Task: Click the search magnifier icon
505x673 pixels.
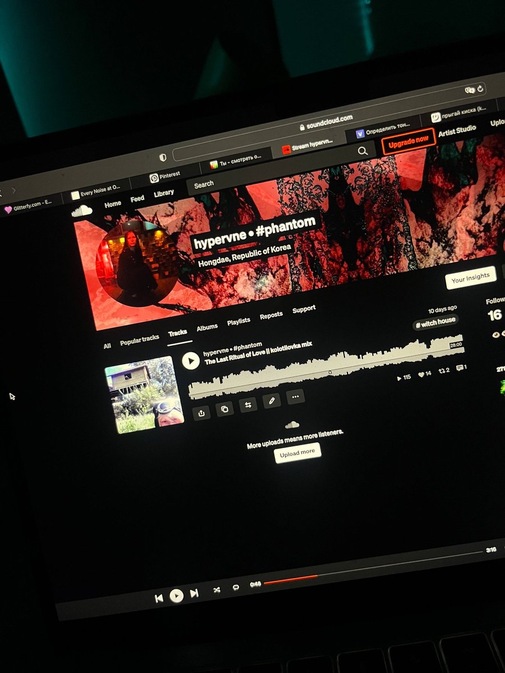Action: [363, 150]
